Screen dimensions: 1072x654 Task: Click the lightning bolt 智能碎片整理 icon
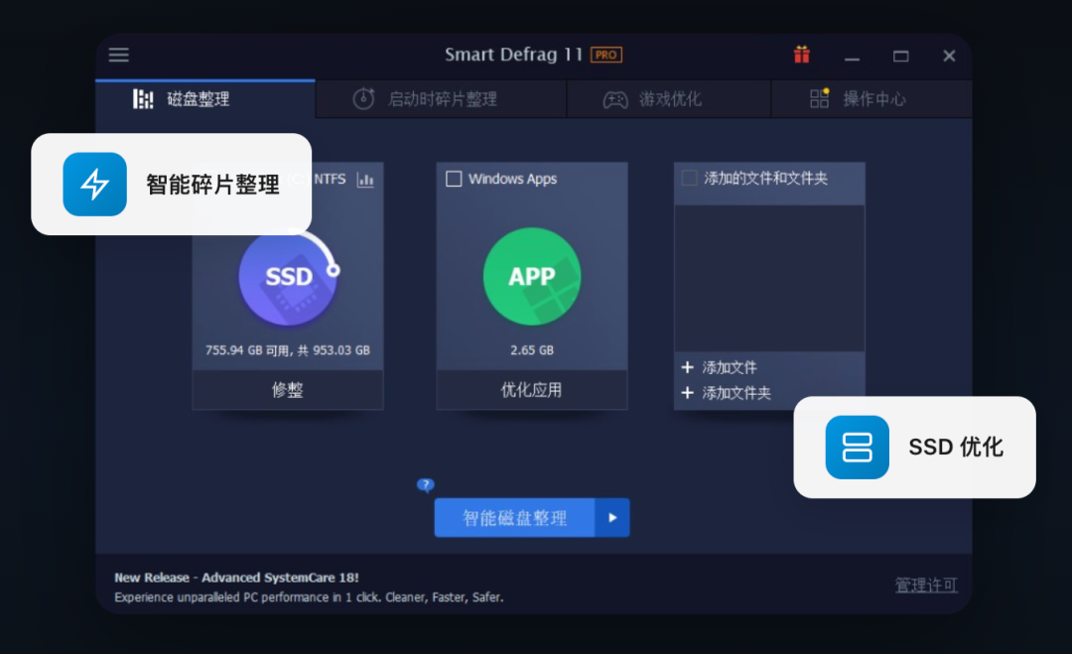(95, 185)
